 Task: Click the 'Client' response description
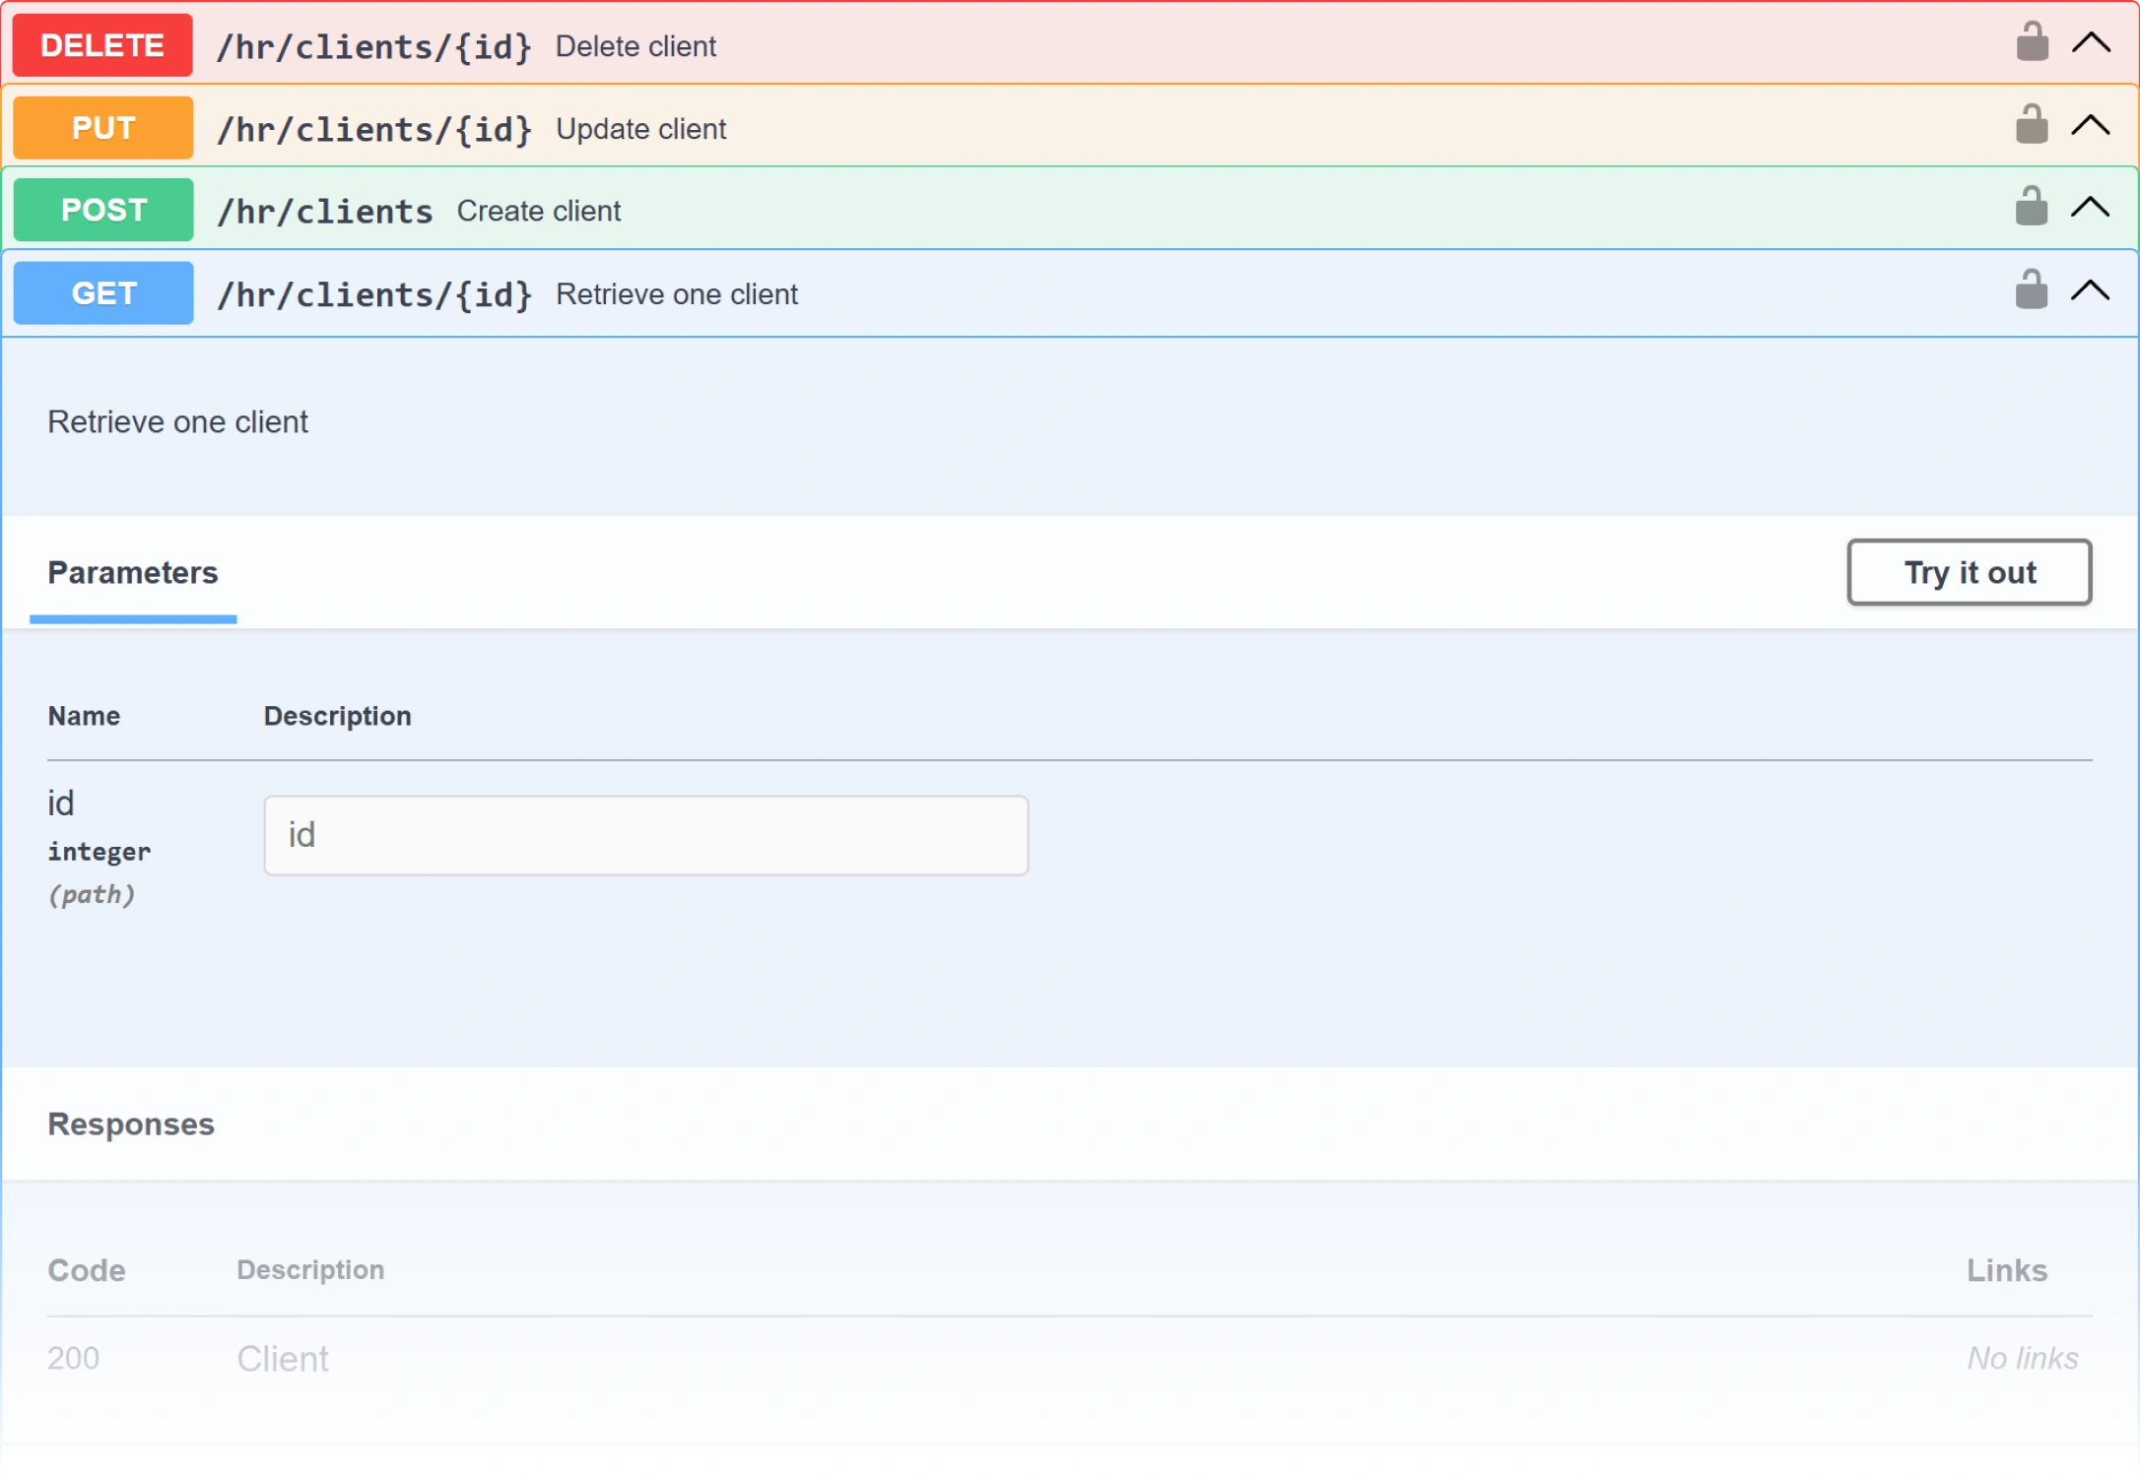pyautogui.click(x=283, y=1359)
